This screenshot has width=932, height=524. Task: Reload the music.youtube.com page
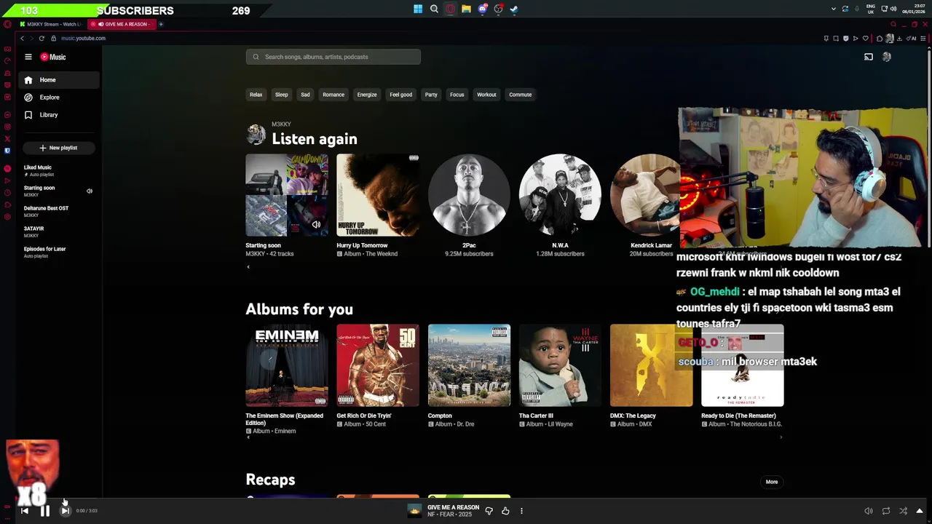pos(42,38)
